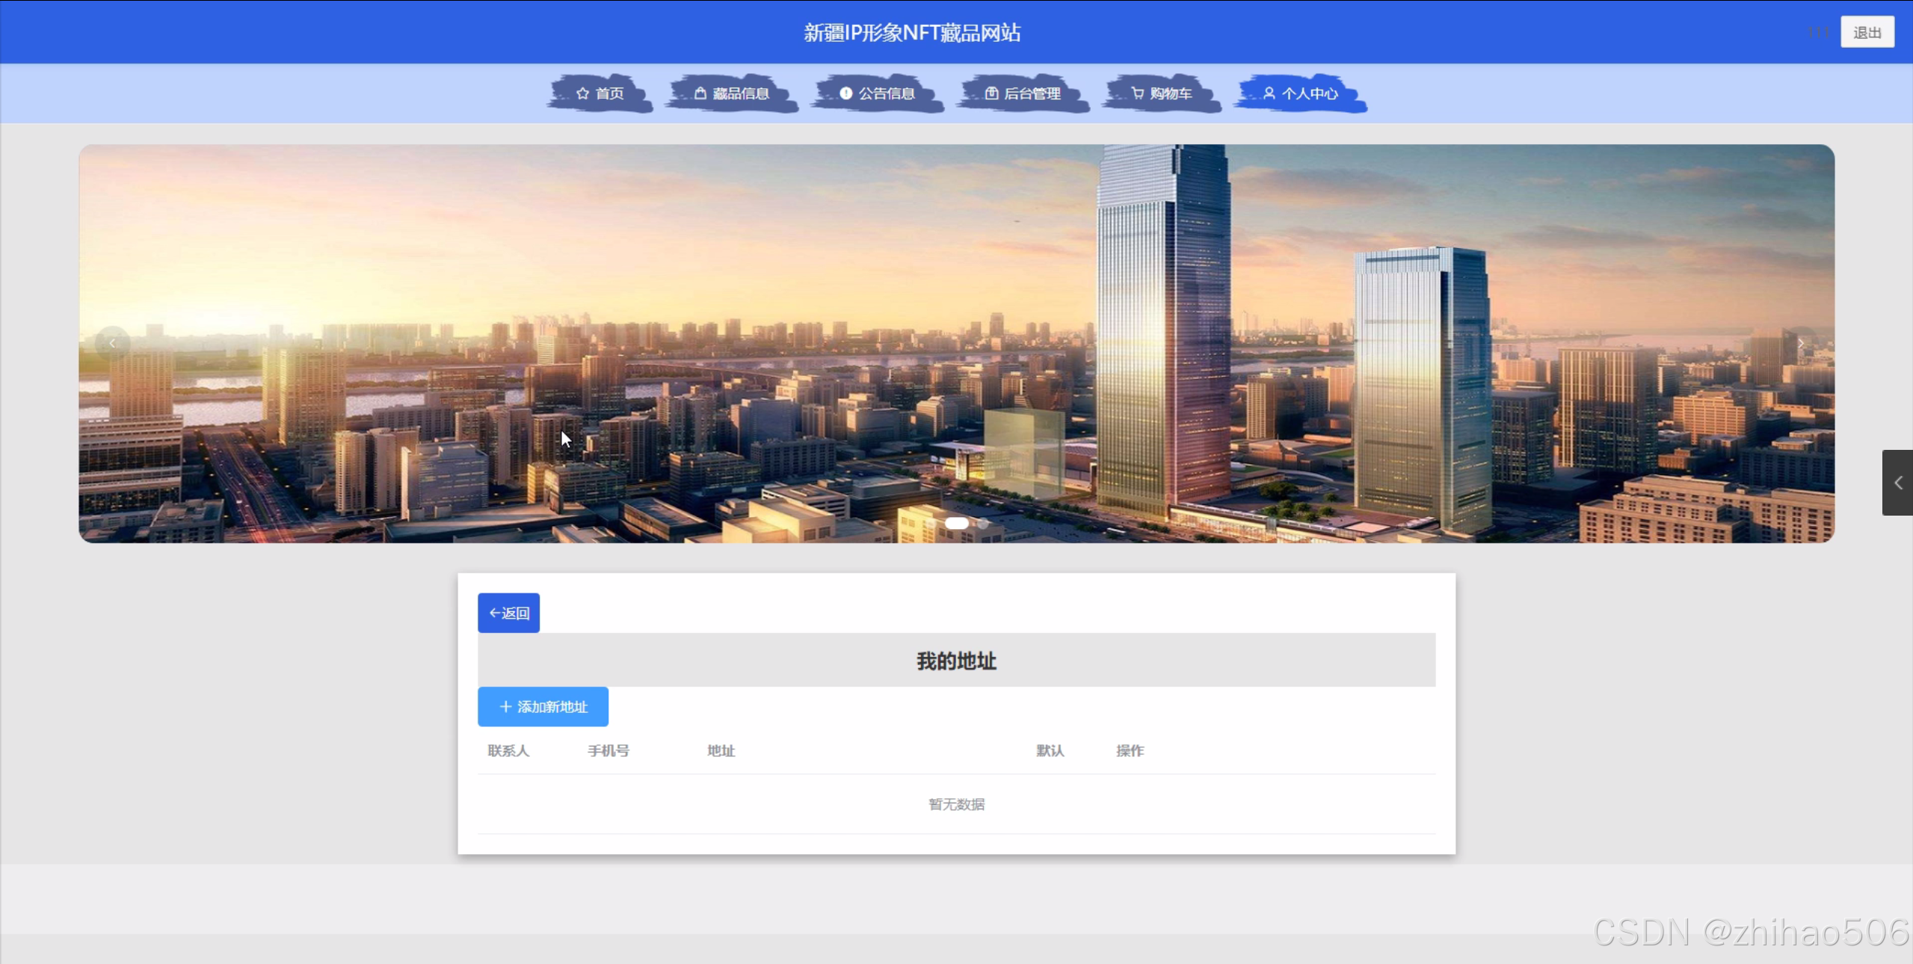Click the person icon on 个人中心
1913x964 pixels.
[1269, 93]
